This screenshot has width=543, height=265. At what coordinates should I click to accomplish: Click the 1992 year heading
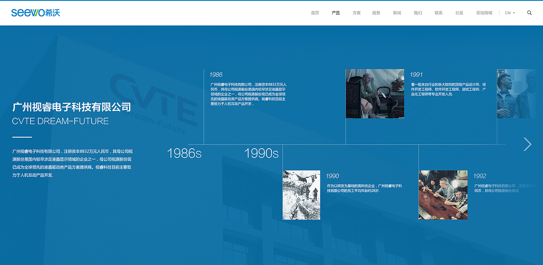(x=479, y=176)
